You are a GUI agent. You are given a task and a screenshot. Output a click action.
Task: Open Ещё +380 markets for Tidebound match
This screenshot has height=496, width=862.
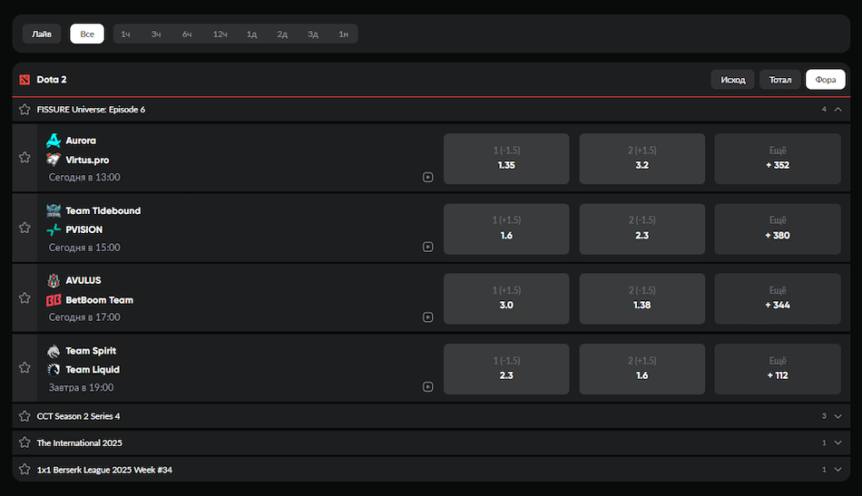point(778,229)
